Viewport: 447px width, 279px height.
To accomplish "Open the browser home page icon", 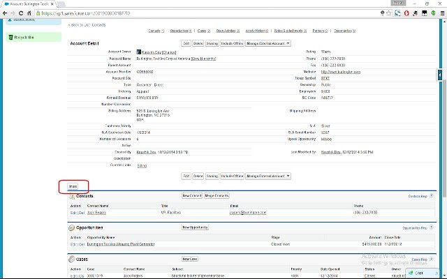I will tap(29, 13).
